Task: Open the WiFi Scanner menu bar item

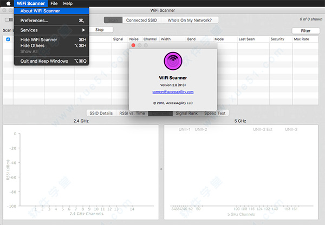Action: point(31,3)
